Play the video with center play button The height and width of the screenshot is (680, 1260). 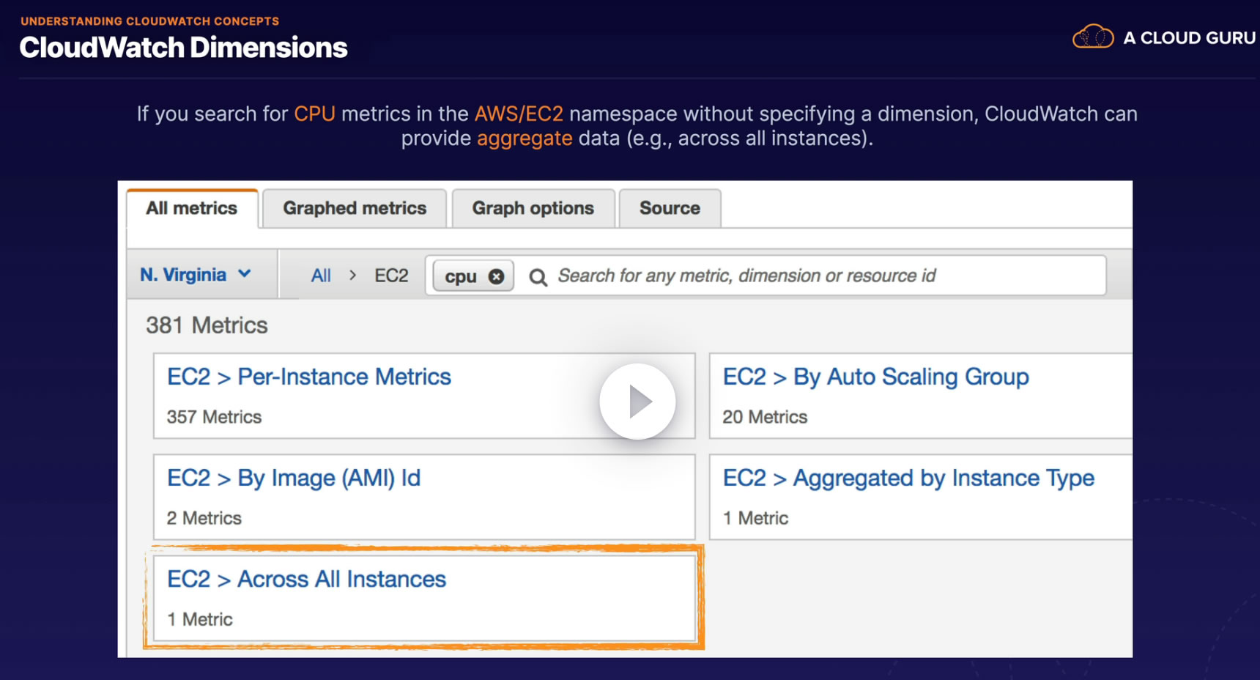point(637,402)
